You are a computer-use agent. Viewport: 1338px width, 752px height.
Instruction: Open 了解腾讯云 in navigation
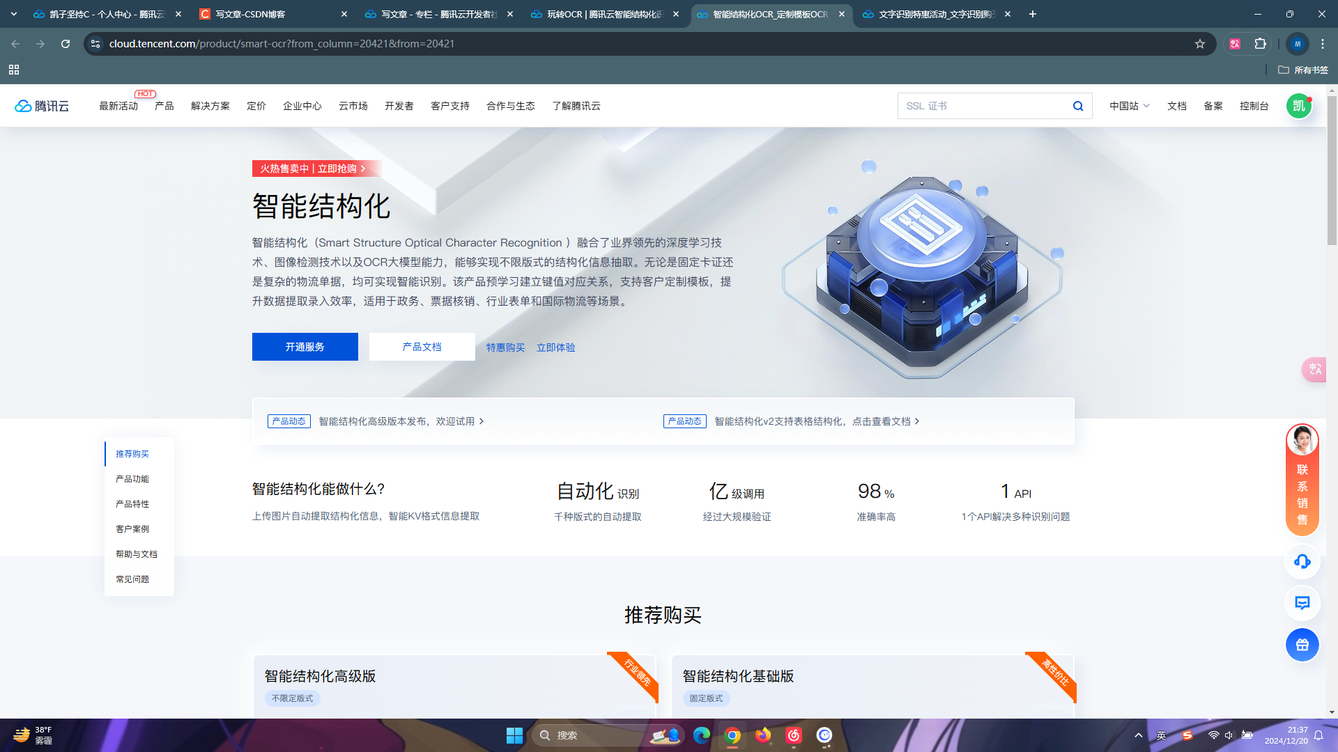pyautogui.click(x=576, y=106)
